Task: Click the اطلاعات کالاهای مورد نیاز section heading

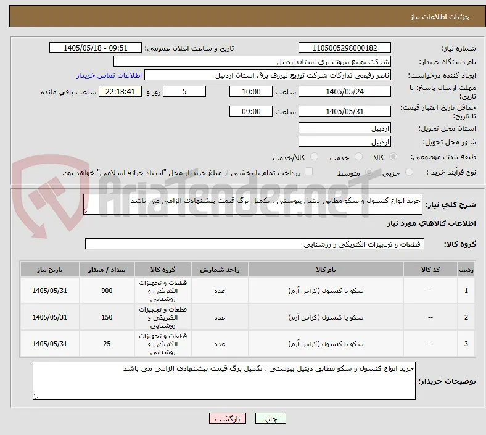Action: click(431, 223)
